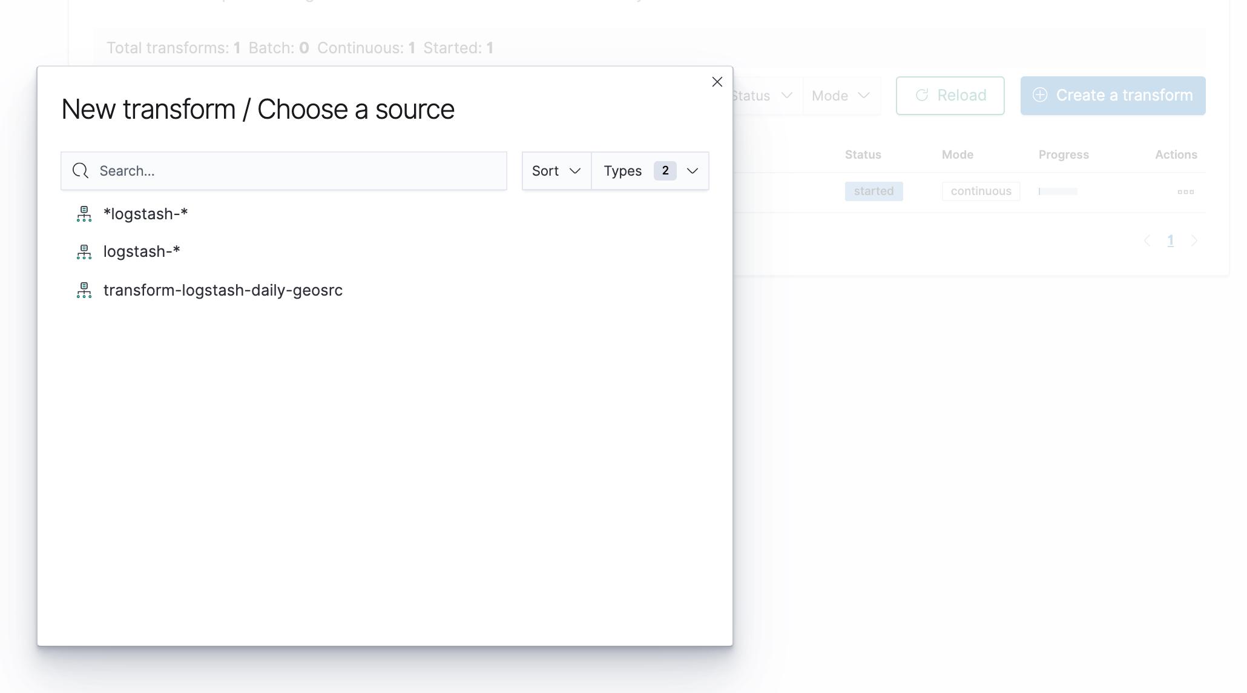The width and height of the screenshot is (1247, 693).
Task: Choose transform-logstash-daily-geosrc as source
Action: 223,290
